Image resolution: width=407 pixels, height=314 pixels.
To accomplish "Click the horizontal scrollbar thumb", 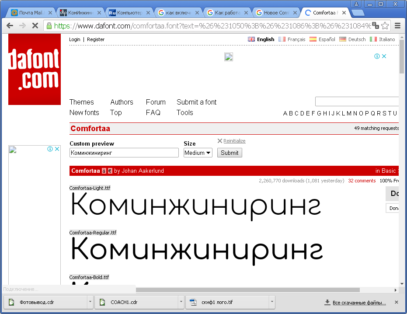I will 248,290.
